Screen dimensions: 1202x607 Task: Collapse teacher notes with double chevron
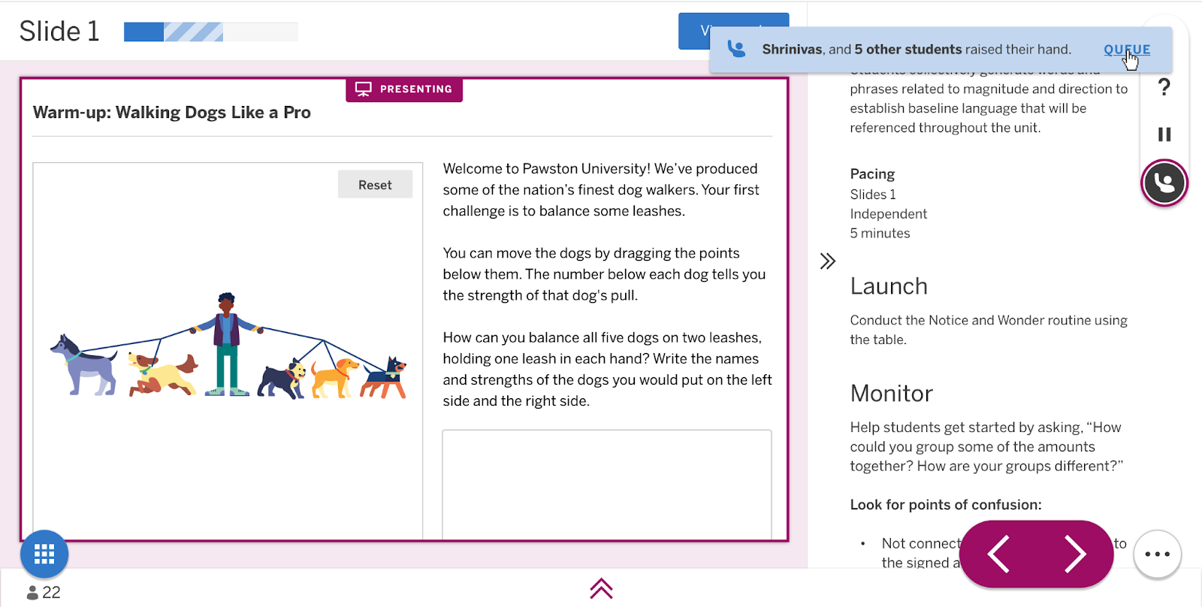tap(828, 261)
